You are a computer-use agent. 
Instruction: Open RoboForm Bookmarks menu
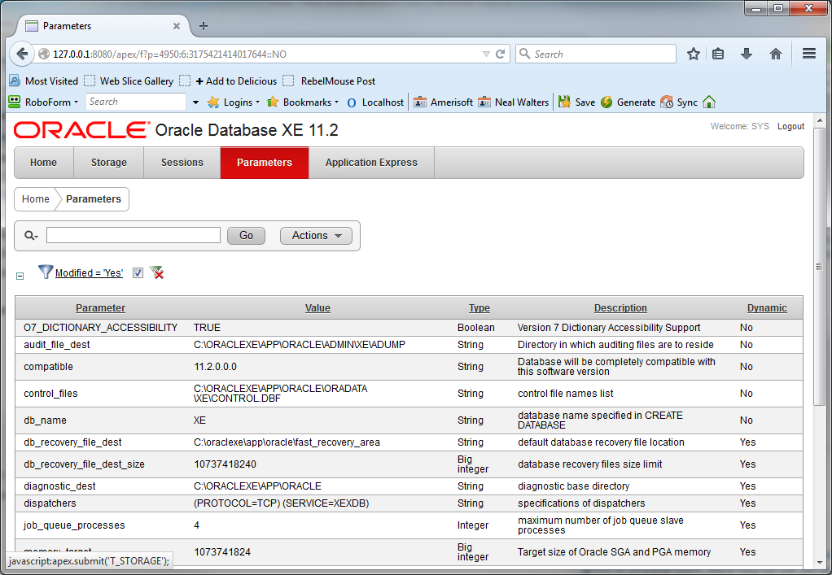(x=303, y=102)
